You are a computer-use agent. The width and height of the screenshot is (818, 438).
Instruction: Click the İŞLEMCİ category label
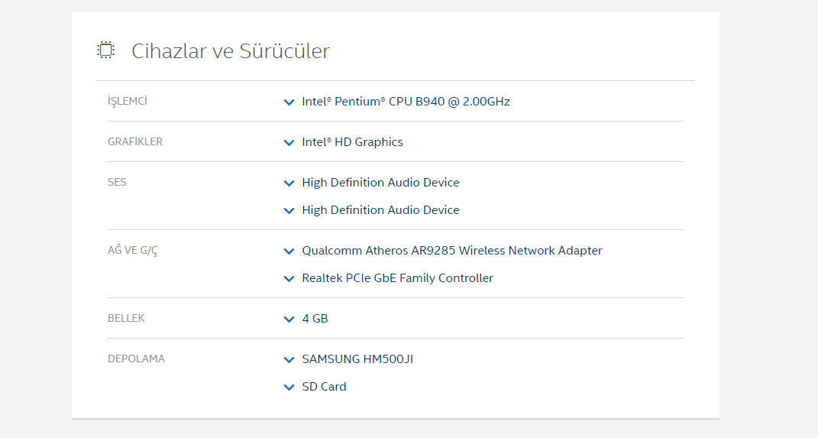pyautogui.click(x=128, y=101)
